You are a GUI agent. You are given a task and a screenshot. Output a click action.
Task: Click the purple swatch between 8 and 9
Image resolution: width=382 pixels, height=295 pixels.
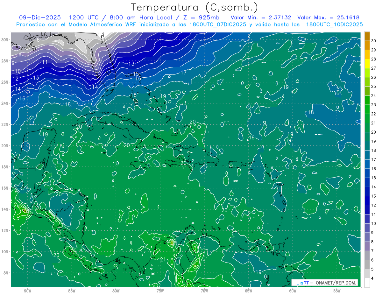(x=367, y=237)
